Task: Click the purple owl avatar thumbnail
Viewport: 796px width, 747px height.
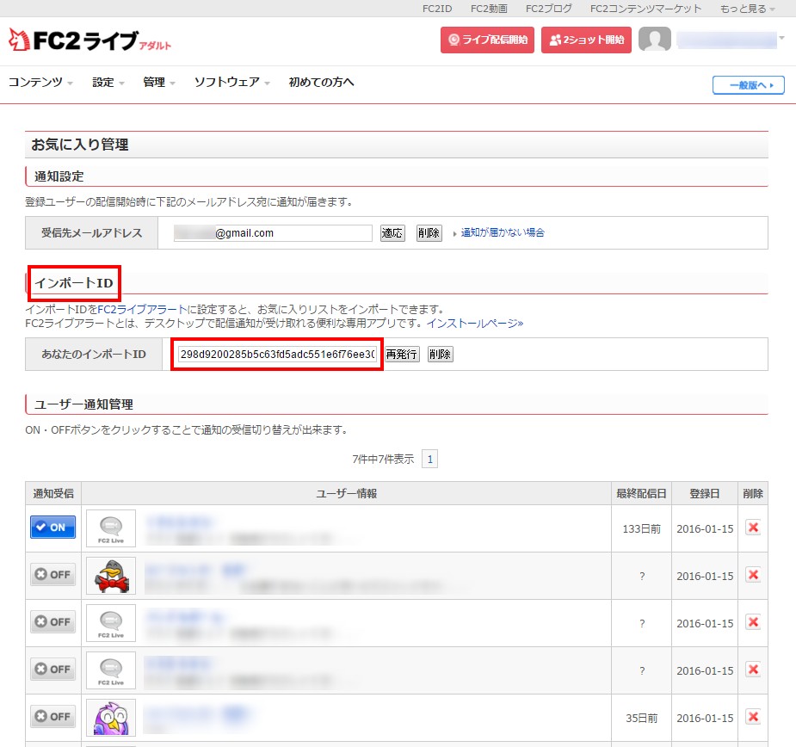Action: pyautogui.click(x=111, y=718)
